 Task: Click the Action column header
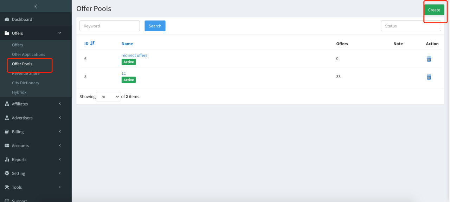432,44
